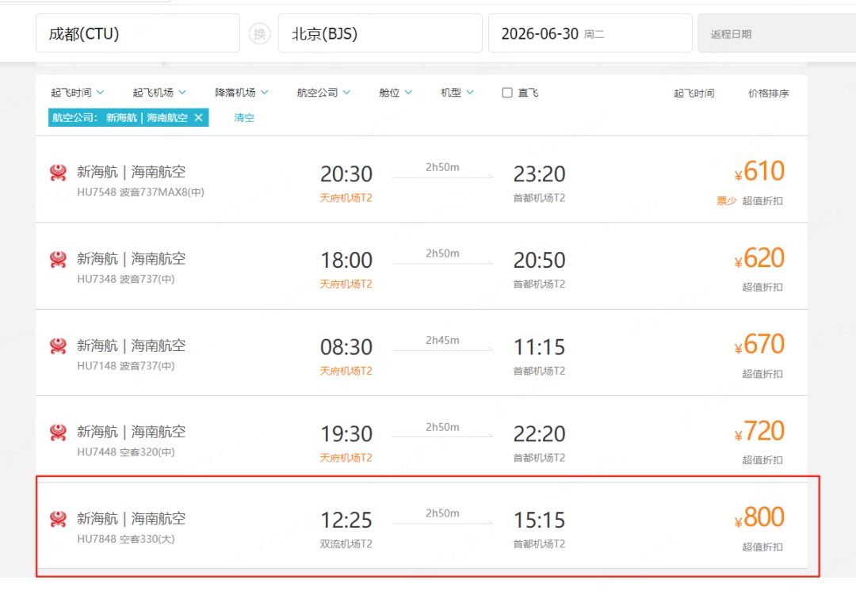Open the departure date field 2026-06-30
856x591 pixels.
(x=590, y=33)
